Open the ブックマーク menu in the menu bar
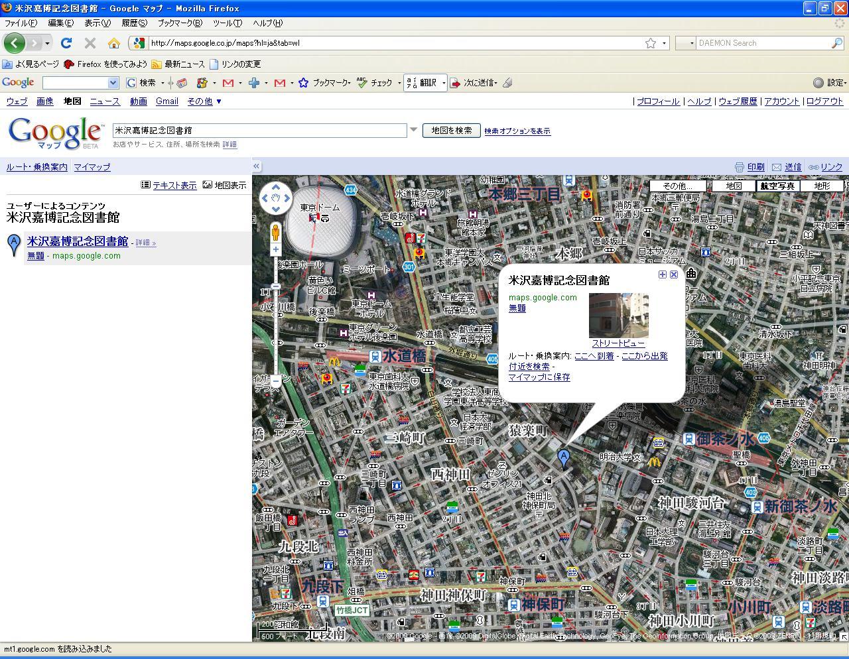Viewport: 849px width, 659px height. click(x=179, y=23)
